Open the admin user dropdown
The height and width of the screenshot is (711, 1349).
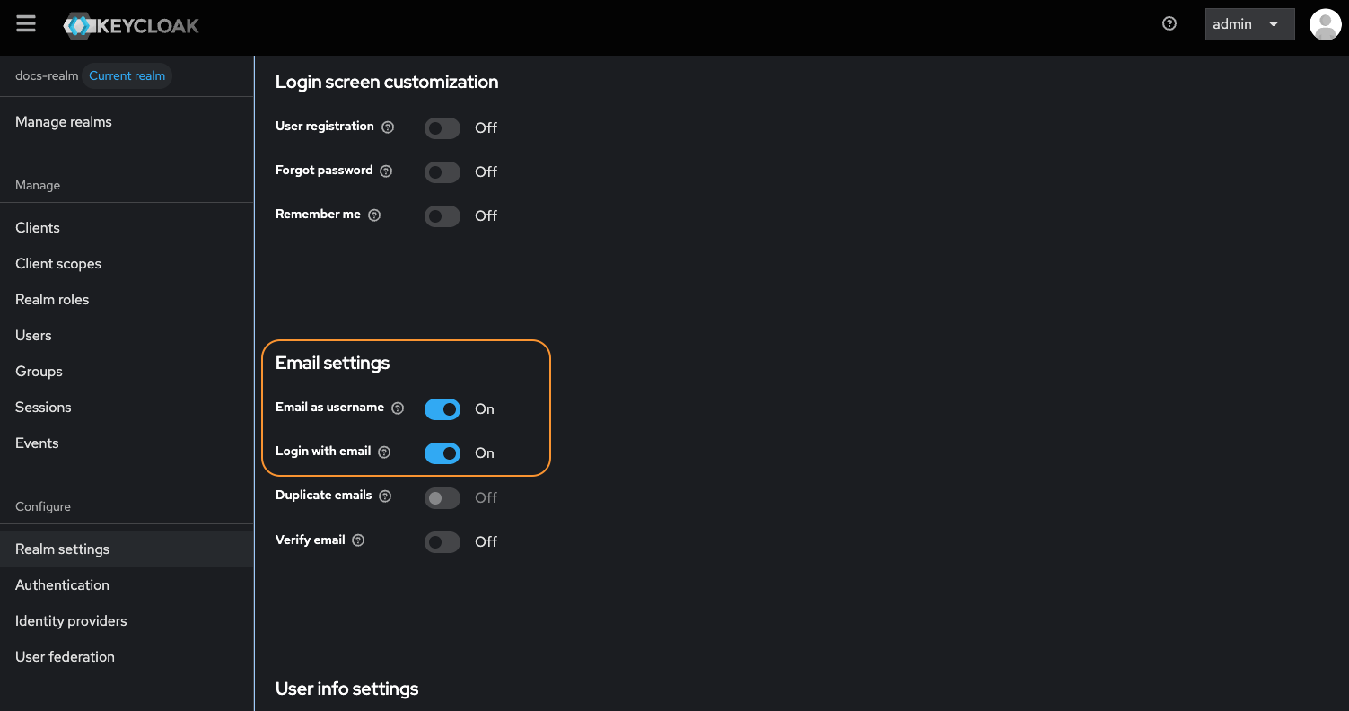pos(1249,24)
